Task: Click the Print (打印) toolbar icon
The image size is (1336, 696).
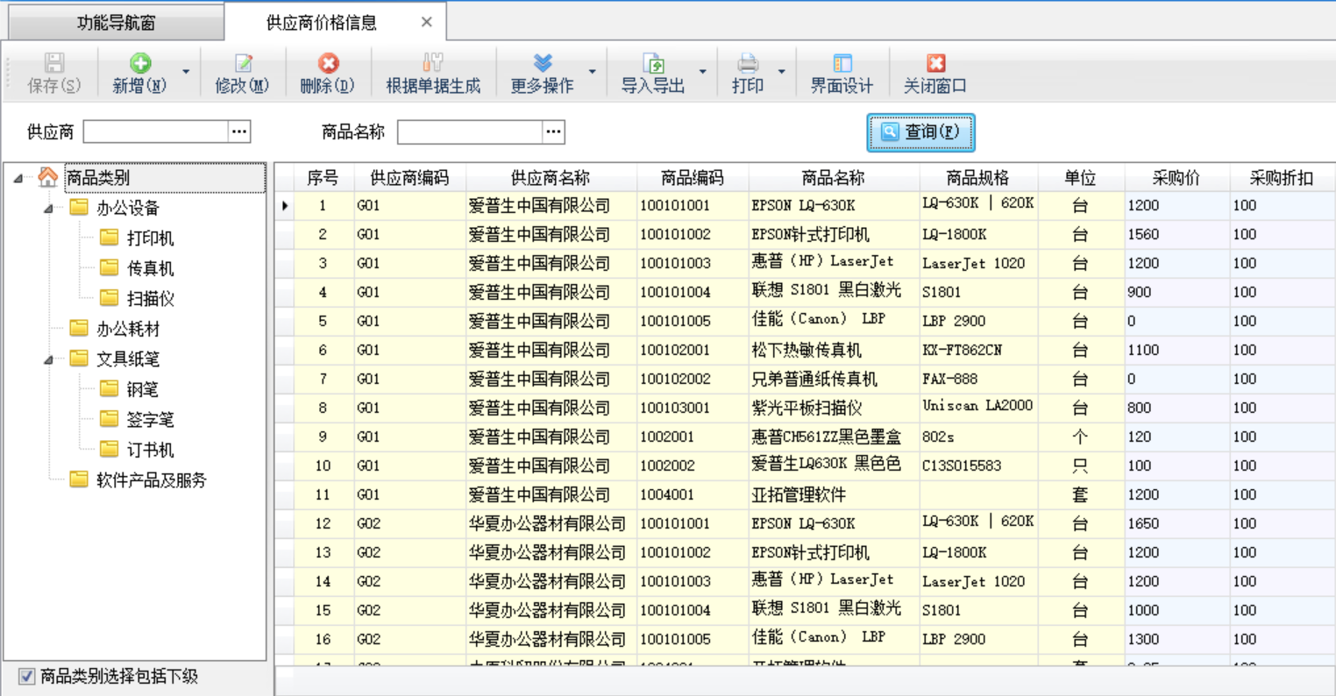Action: tap(748, 64)
